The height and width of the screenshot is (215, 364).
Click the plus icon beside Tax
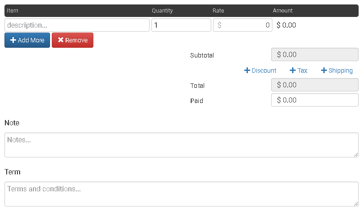coord(293,70)
